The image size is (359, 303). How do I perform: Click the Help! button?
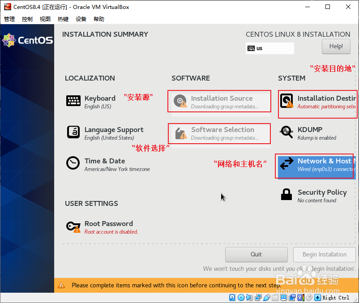click(336, 47)
